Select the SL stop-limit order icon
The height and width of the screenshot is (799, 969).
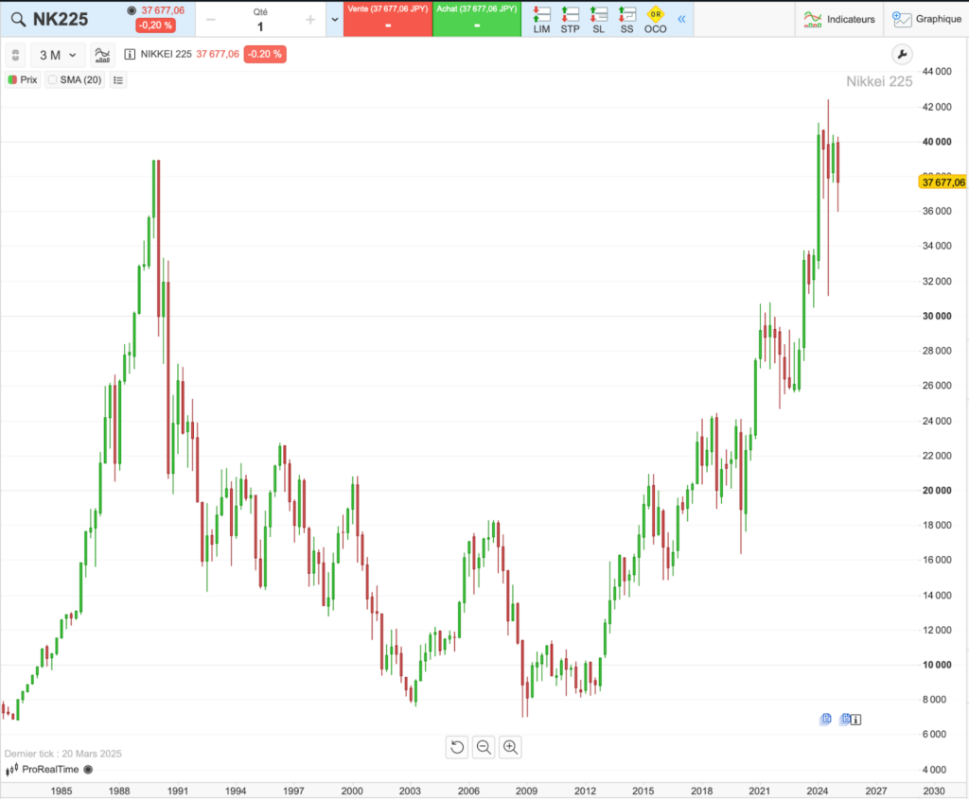pyautogui.click(x=598, y=20)
